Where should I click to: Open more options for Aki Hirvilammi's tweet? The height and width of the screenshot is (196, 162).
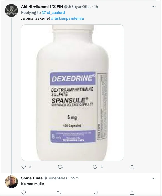coord(153,6)
